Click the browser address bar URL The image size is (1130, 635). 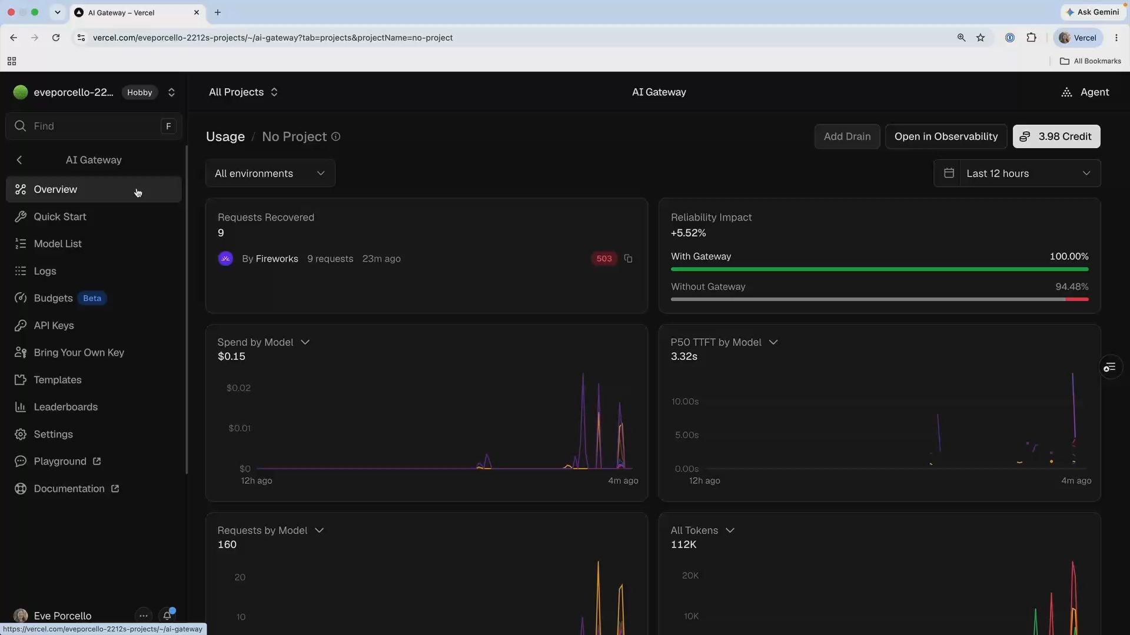click(x=272, y=38)
